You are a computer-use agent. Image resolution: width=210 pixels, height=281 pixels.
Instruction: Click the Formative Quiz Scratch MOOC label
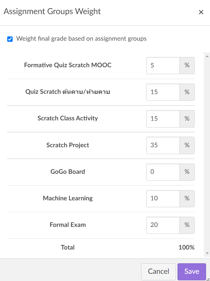tap(68, 65)
